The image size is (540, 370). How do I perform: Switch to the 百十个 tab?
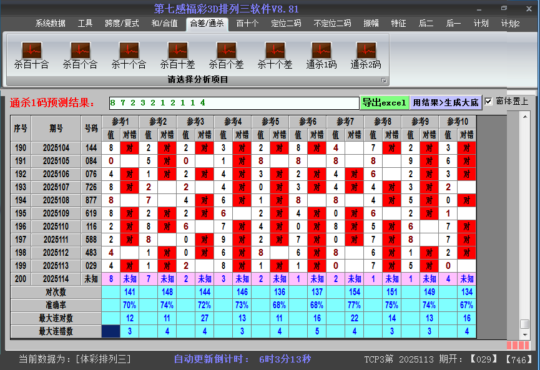pyautogui.click(x=247, y=24)
